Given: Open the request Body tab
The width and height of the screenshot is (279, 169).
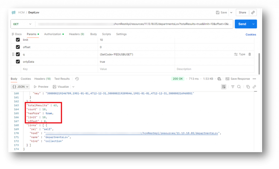Looking at the screenshot, I should [x=93, y=34].
